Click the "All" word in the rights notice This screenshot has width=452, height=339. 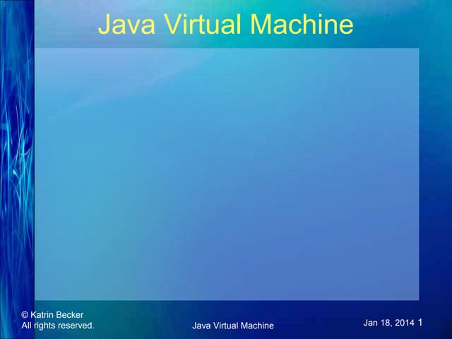click(x=28, y=326)
